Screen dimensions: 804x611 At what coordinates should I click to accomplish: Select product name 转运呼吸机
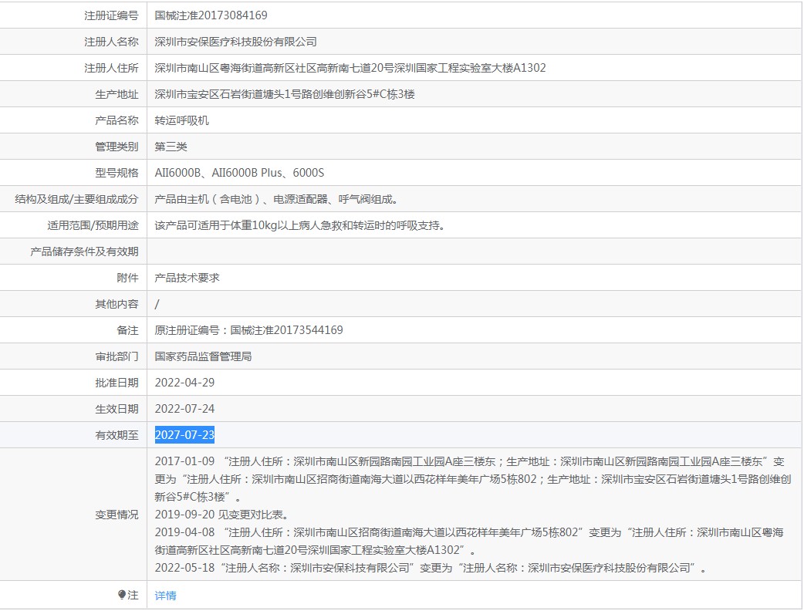pyautogui.click(x=181, y=120)
